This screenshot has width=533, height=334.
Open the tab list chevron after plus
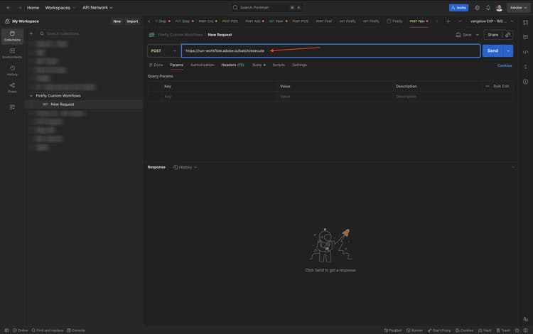click(460, 21)
